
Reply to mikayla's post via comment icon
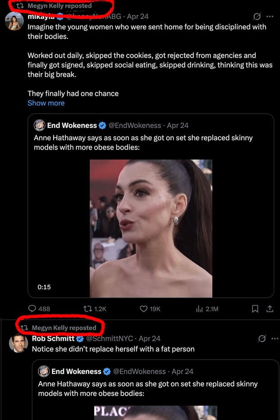point(32,309)
